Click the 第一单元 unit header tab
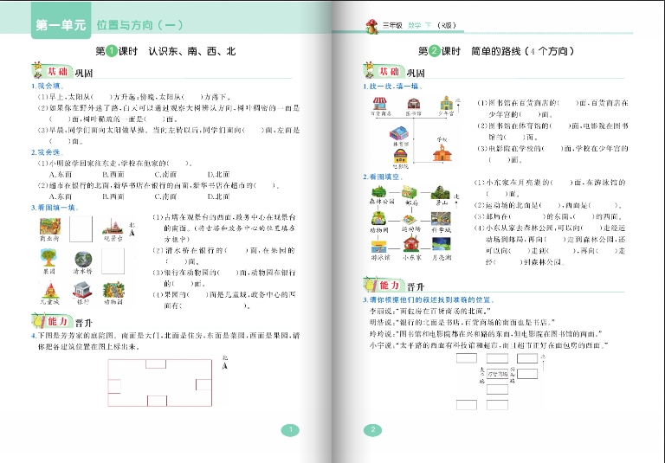This screenshot has width=665, height=463. pyautogui.click(x=60, y=27)
